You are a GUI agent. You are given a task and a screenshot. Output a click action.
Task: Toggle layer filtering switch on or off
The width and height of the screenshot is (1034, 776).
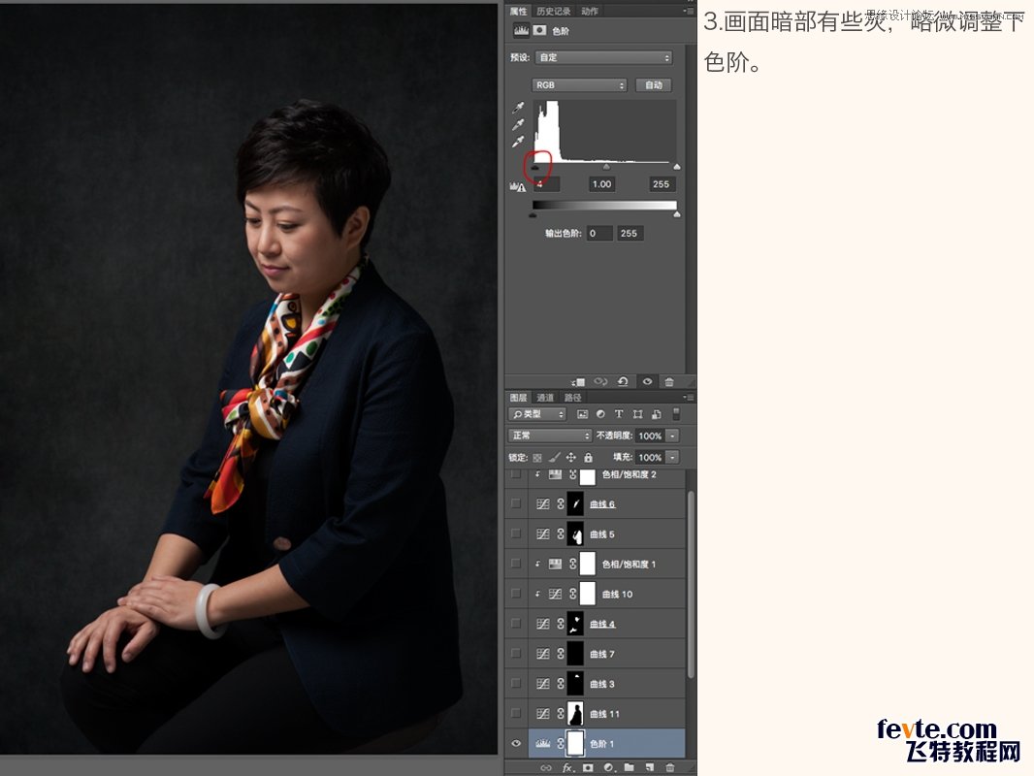(x=676, y=414)
